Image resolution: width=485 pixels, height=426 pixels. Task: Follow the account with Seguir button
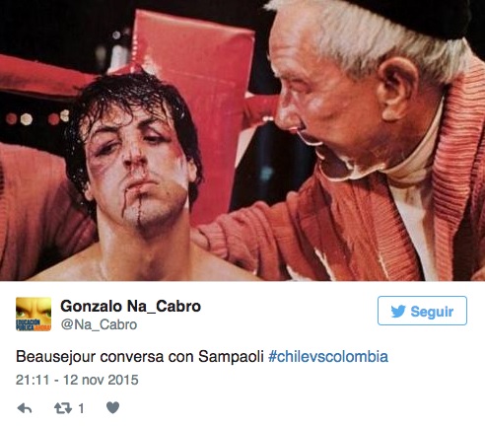pyautogui.click(x=422, y=311)
